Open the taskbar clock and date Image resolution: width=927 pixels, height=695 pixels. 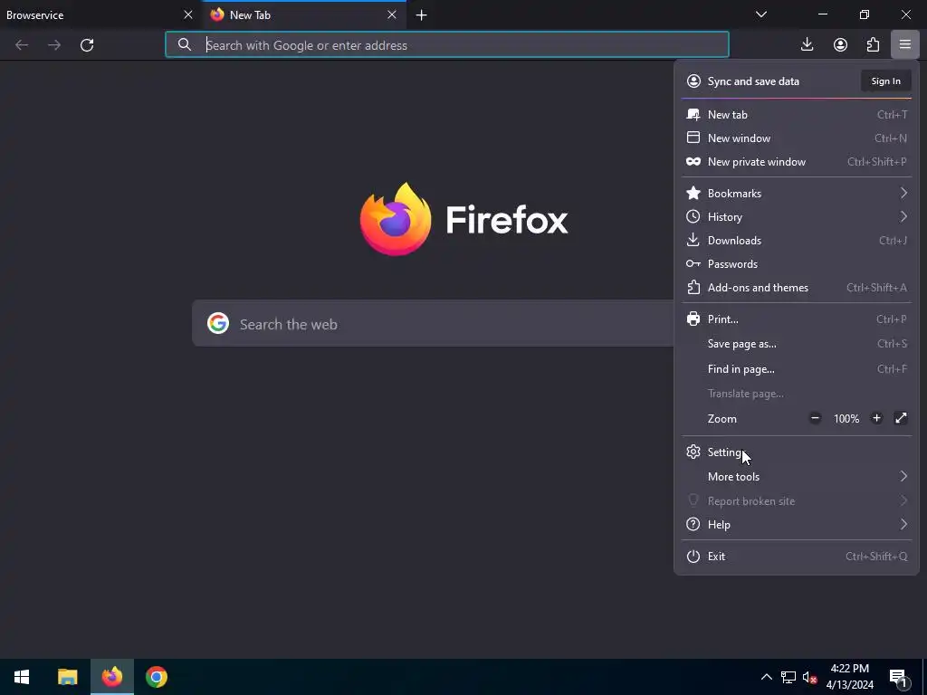(x=849, y=677)
